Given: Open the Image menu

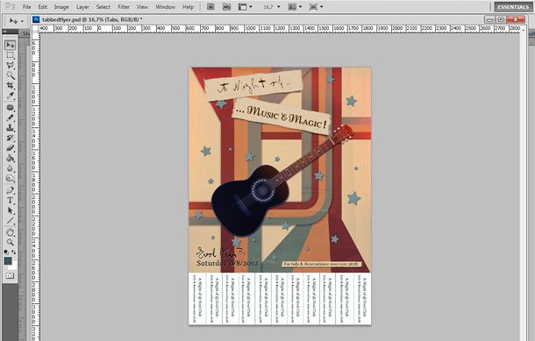Looking at the screenshot, I should tap(61, 7).
